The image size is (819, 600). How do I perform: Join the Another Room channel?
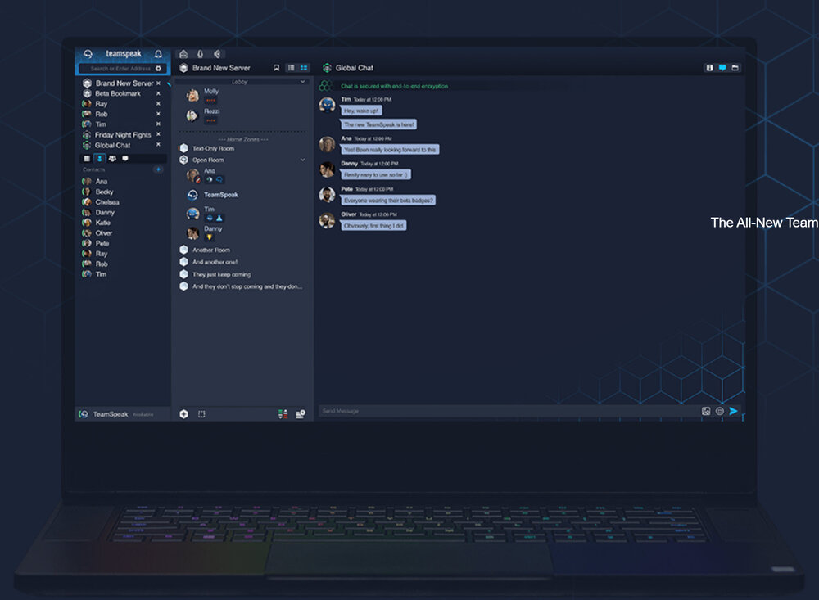tap(205, 250)
